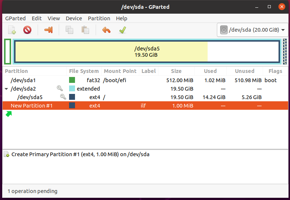Collapse the /dev/sda2 tree row
This screenshot has width=290, height=200.
pyautogui.click(x=6, y=89)
